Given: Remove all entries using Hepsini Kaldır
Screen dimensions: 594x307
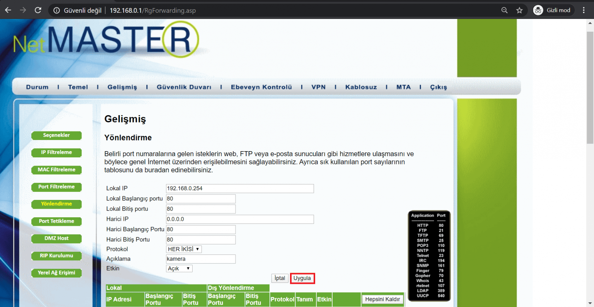Looking at the screenshot, I should tap(382, 299).
